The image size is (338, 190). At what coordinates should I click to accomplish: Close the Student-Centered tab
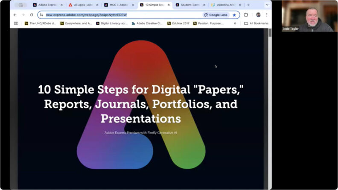point(204,5)
